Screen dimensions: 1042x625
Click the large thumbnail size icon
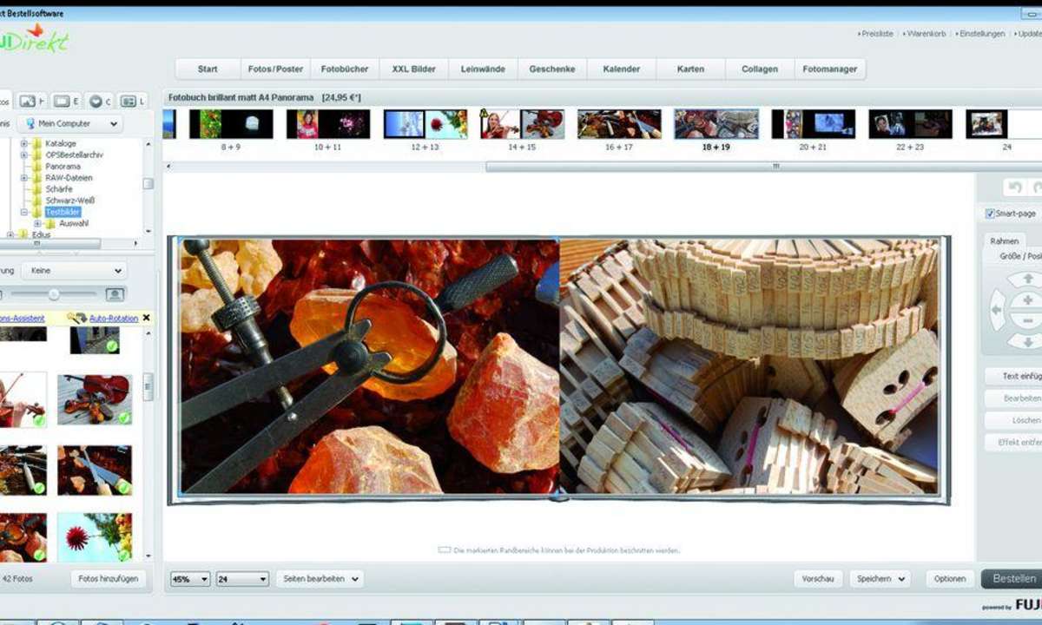tap(114, 295)
